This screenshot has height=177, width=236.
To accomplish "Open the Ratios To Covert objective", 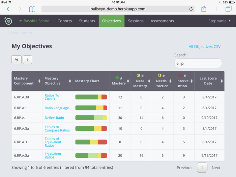I will [52, 97].
